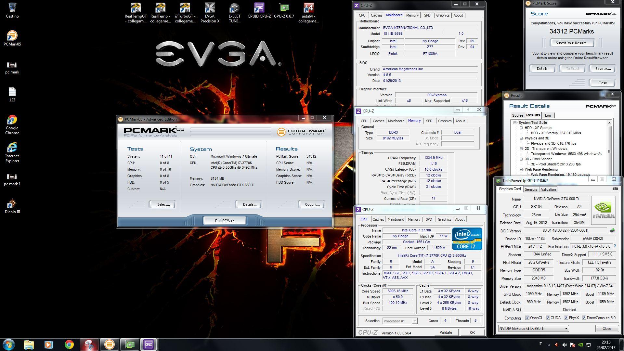Image resolution: width=624 pixels, height=351 pixels.
Task: Click Save as... in PCMark Score window
Action: (602, 69)
